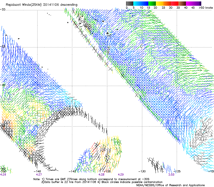Click the purple '4:29' time label
Viewport: 214px width, 187px height.
(x=121, y=174)
